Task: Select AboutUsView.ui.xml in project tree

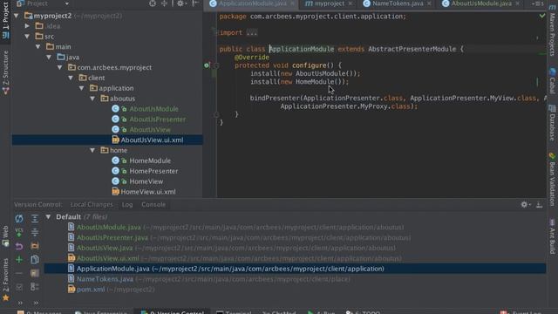Action: tap(152, 140)
